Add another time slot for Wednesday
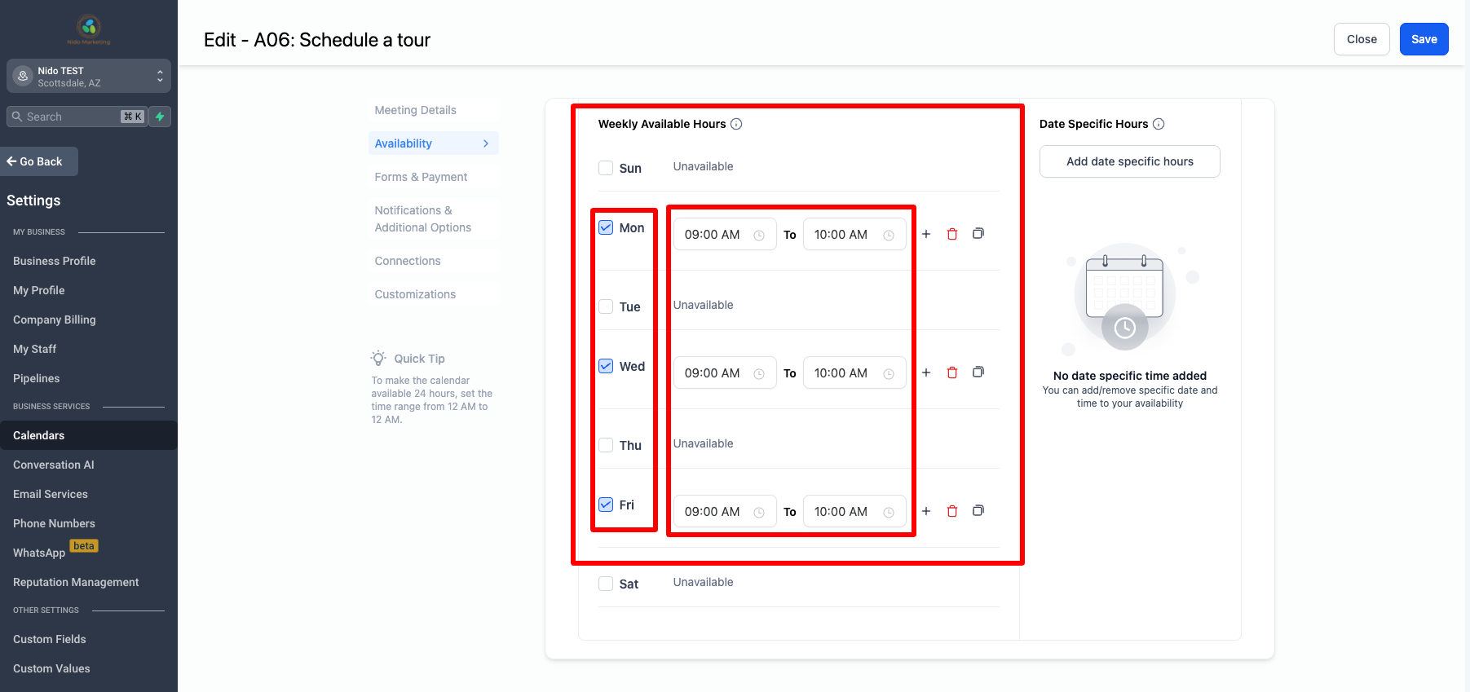Image resolution: width=1470 pixels, height=692 pixels. [x=926, y=372]
